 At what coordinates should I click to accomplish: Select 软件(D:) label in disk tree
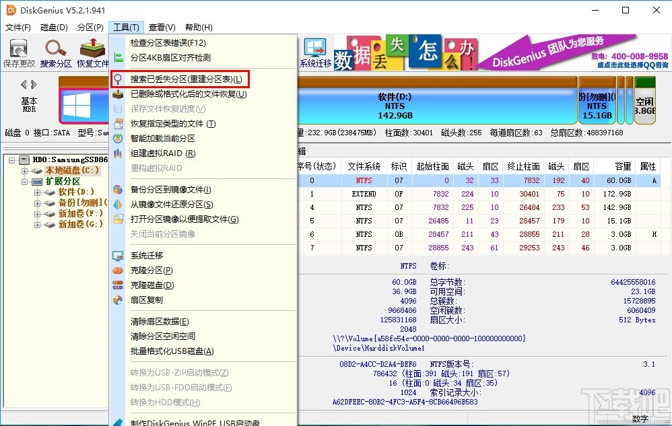point(76,192)
